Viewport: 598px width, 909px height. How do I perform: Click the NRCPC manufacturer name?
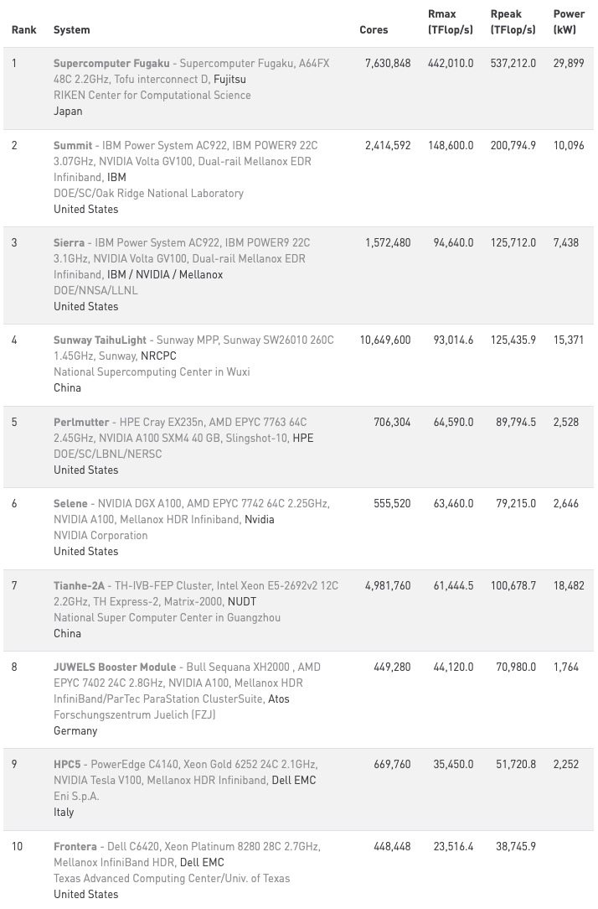point(158,356)
